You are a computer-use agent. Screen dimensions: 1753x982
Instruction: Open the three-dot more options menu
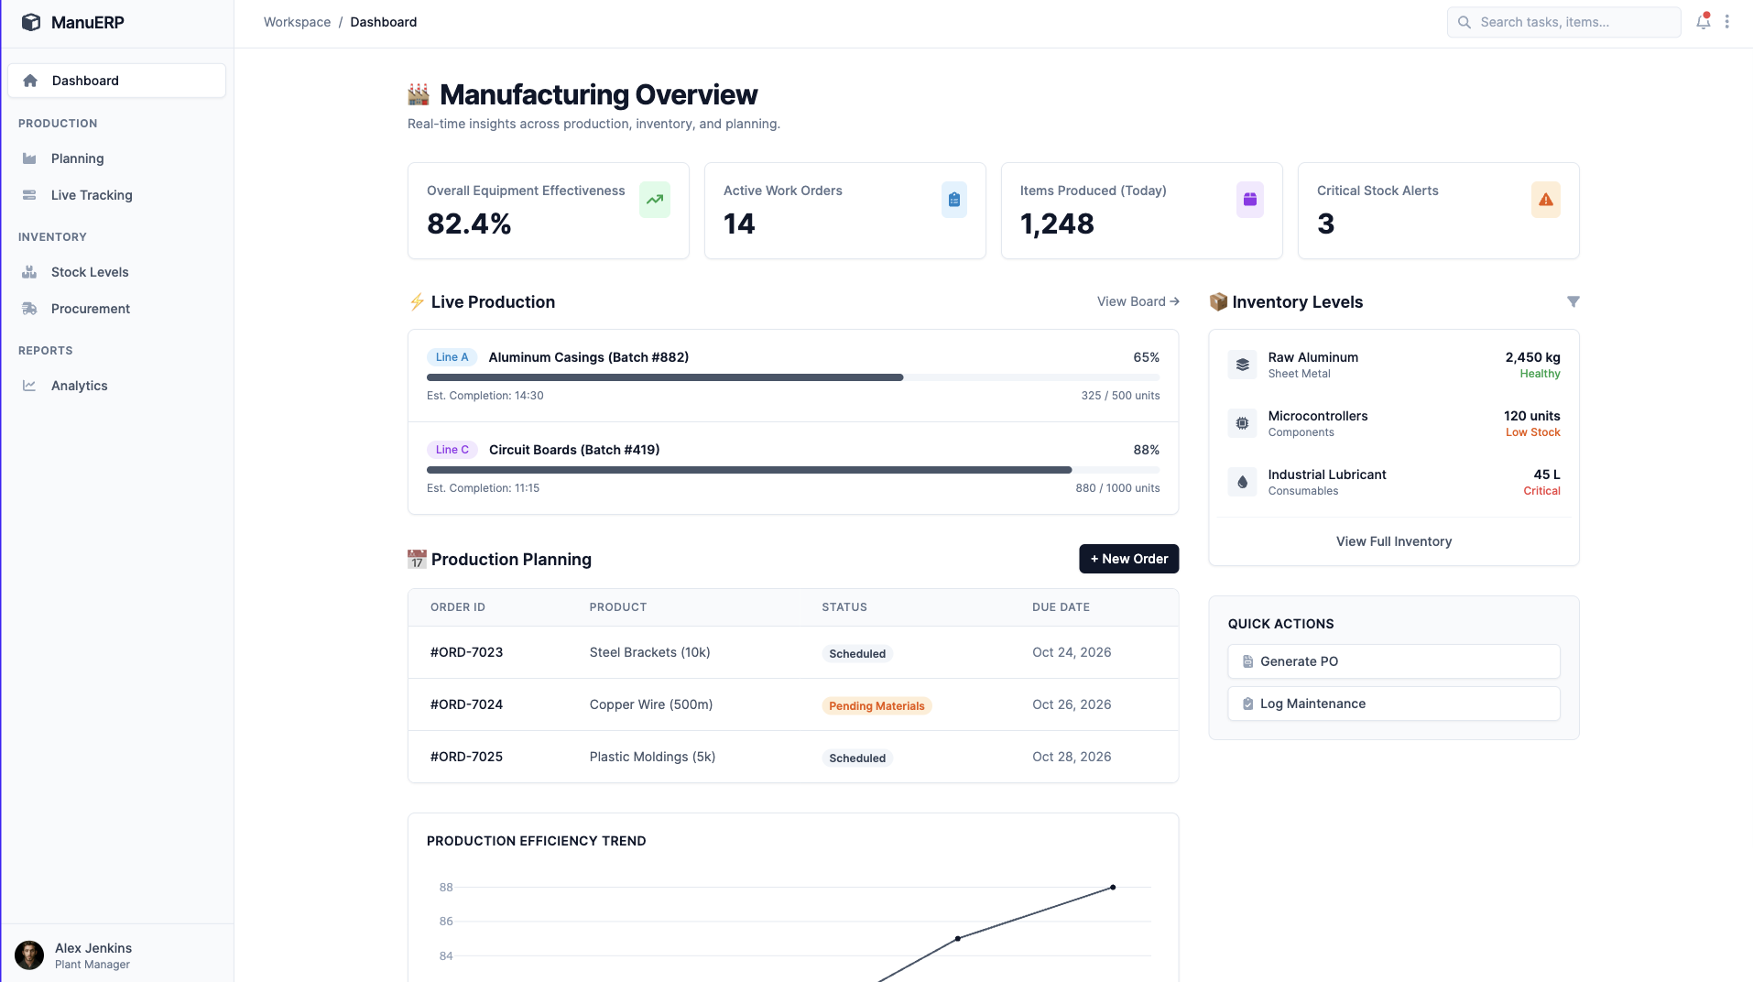tap(1727, 22)
